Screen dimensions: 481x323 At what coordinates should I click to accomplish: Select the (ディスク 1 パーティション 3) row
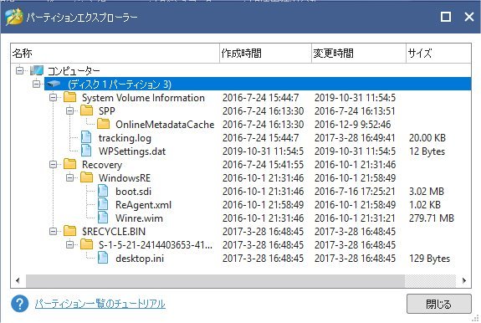[258, 84]
